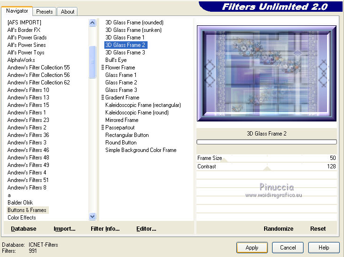Open Help

324,248
